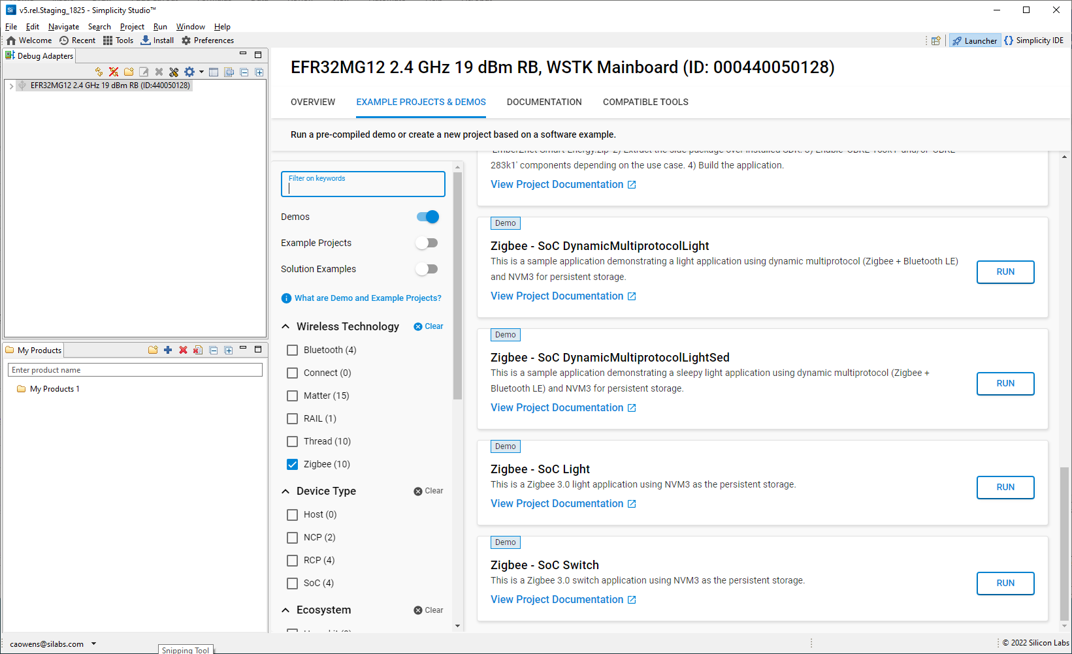Switch to the Documentation tab
The width and height of the screenshot is (1072, 654).
(544, 102)
